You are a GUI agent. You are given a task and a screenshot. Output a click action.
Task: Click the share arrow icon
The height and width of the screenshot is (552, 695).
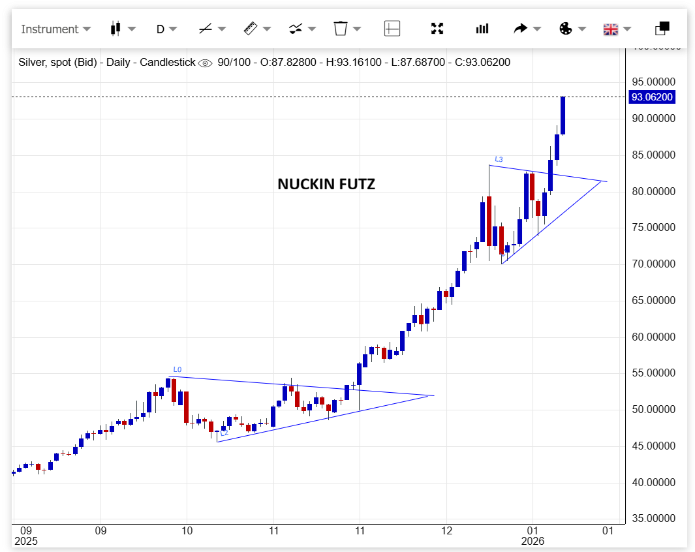[520, 29]
